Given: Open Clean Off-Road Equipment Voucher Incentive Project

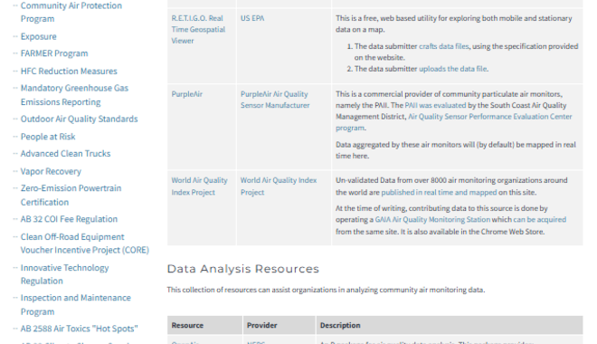Looking at the screenshot, I should pyautogui.click(x=84, y=244).
